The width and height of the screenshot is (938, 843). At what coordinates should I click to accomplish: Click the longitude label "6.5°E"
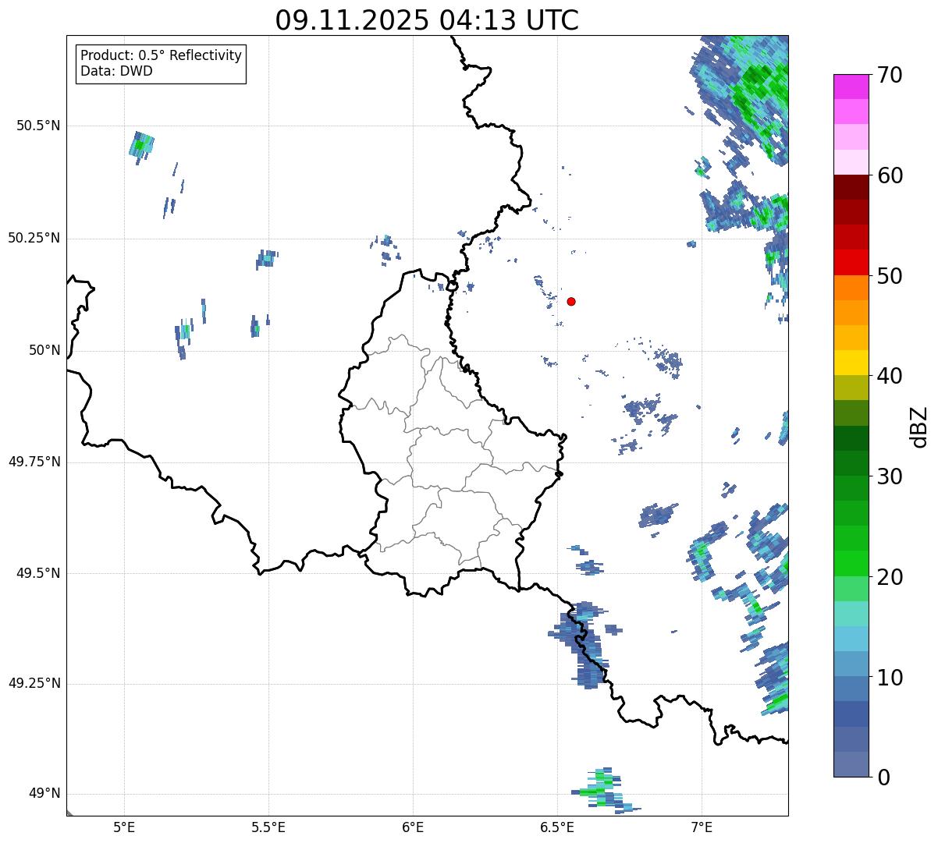tap(558, 827)
